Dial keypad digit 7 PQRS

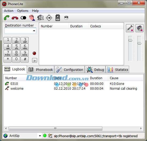tap(7, 53)
